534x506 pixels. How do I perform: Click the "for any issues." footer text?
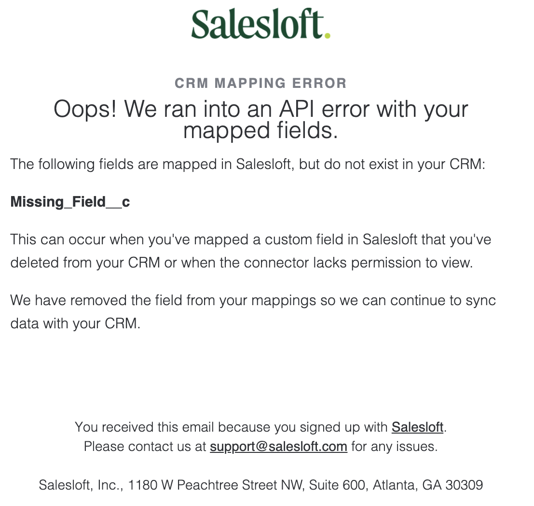pyautogui.click(x=394, y=446)
